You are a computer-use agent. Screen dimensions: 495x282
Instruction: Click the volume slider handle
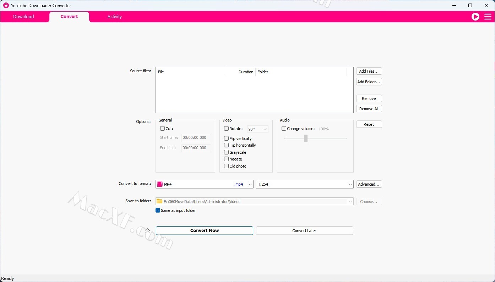[305, 139]
